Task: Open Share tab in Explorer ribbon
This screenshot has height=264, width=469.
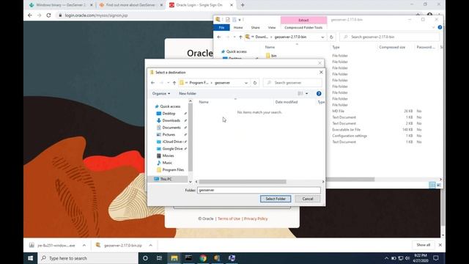Action: [x=255, y=28]
